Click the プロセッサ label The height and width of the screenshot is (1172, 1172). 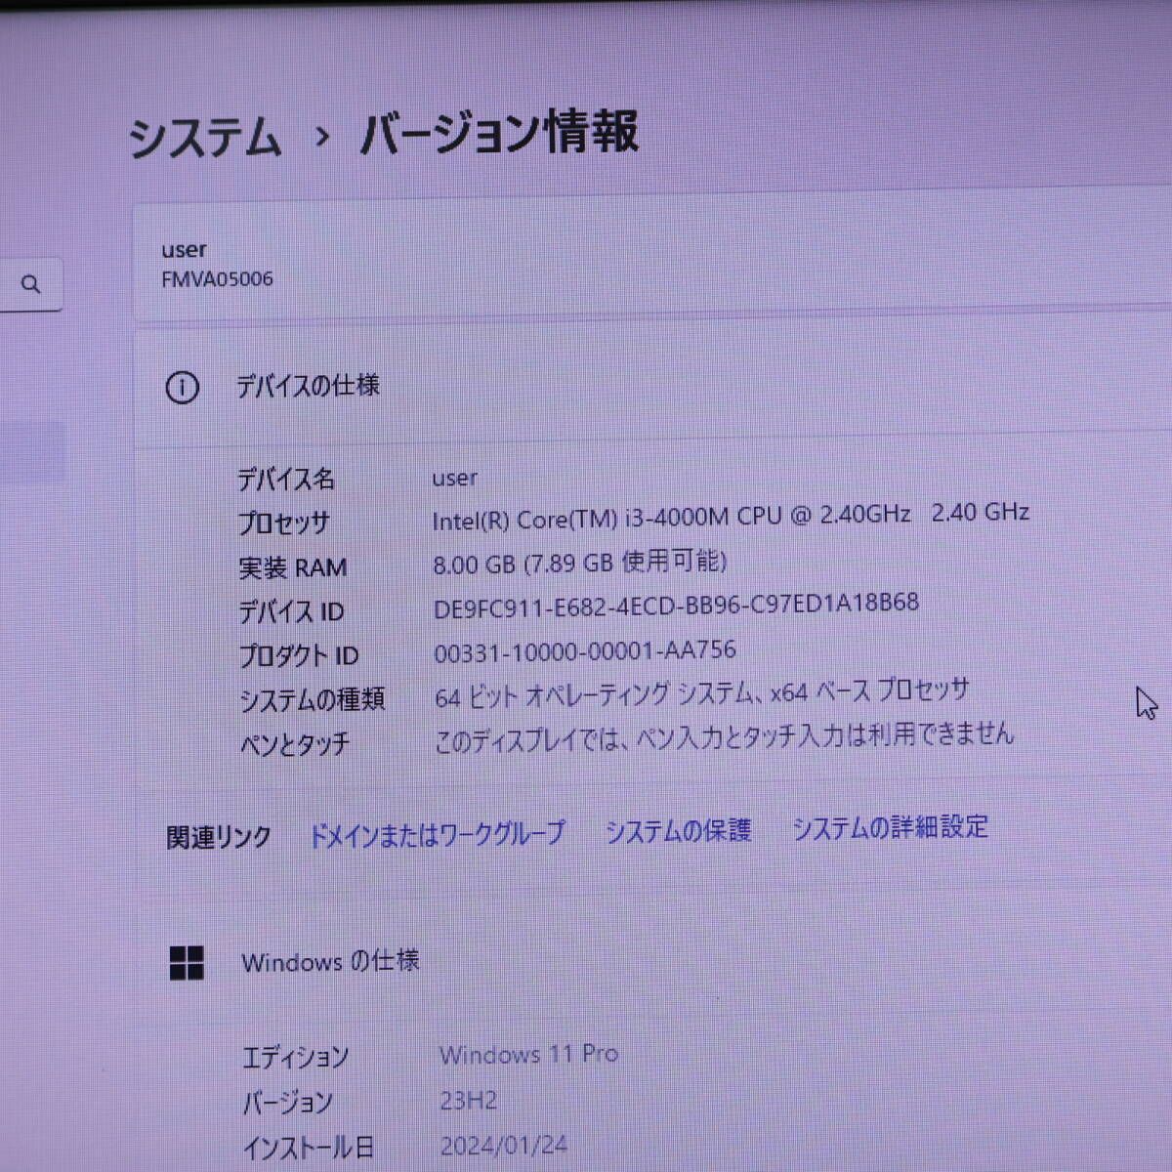coord(284,523)
